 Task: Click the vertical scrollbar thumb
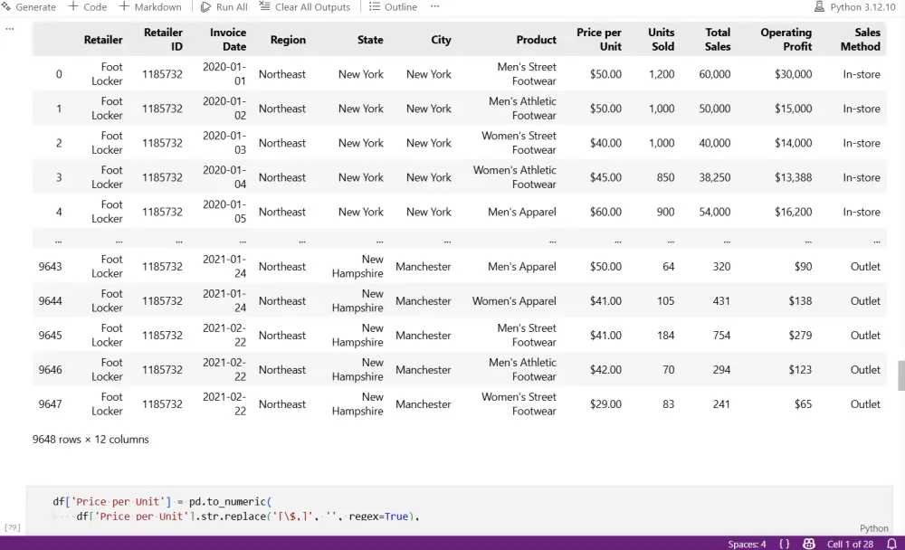click(x=901, y=375)
